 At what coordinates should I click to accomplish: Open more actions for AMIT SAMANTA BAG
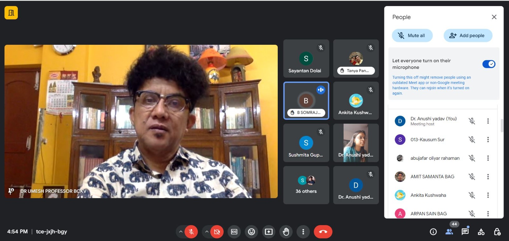coord(488,177)
